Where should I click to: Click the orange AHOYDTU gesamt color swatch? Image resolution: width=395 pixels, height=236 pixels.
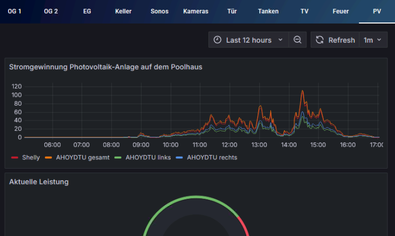(x=48, y=158)
